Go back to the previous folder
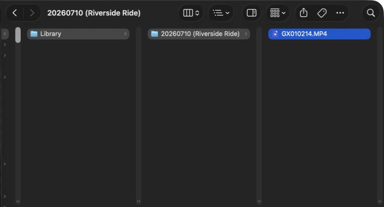Viewport: 384px width, 207px height. coord(15,13)
